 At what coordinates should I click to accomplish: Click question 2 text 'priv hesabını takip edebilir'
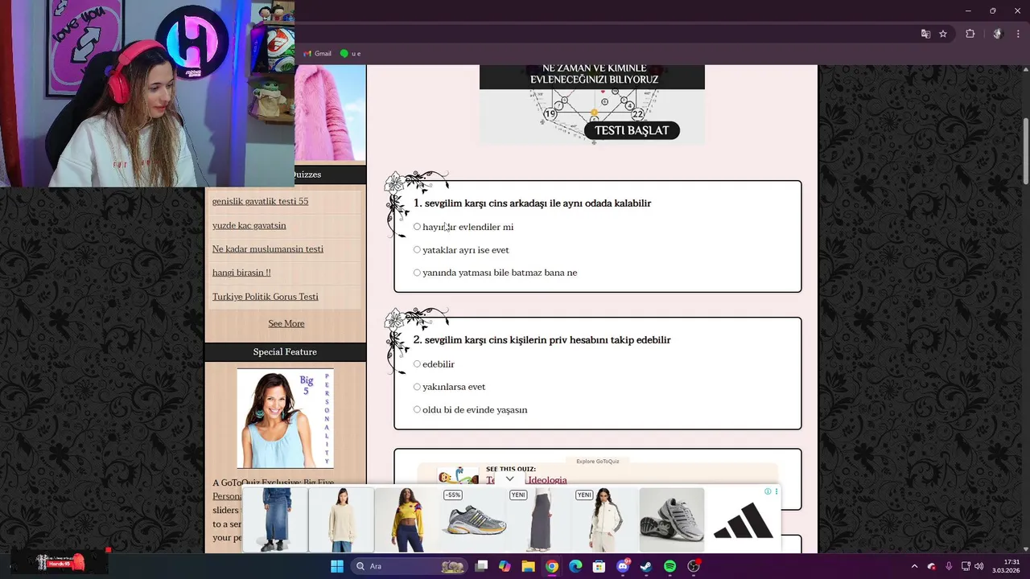point(610,340)
